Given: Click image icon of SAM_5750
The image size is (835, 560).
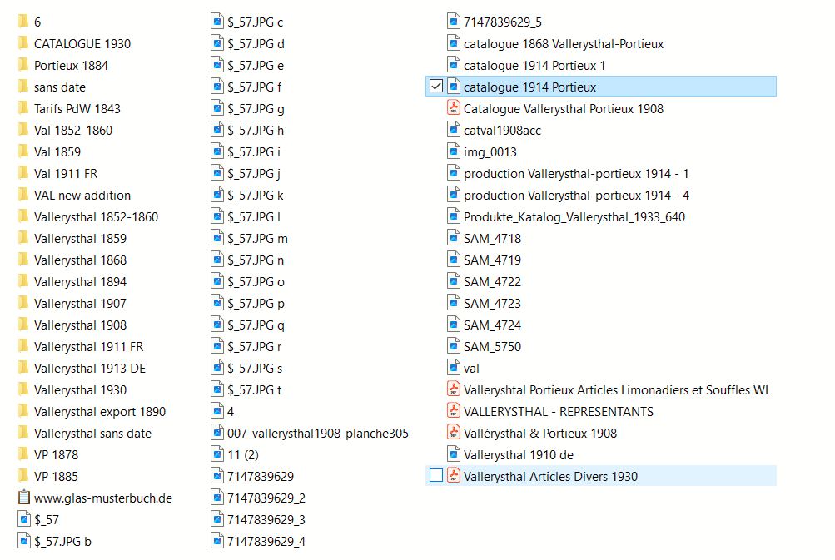Looking at the screenshot, I should pyautogui.click(x=453, y=346).
